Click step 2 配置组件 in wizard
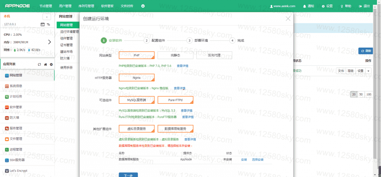The image size is (381, 177). tap(154, 41)
